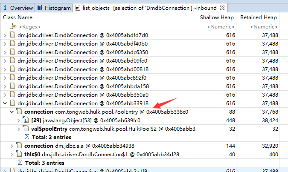The height and width of the screenshot is (172, 288).
Task: Click the Histogram bar chart icon
Action: 40,8
